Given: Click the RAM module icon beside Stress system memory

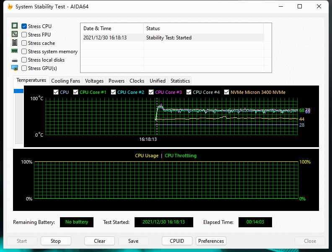Looking at the screenshot, I should tap(14, 51).
